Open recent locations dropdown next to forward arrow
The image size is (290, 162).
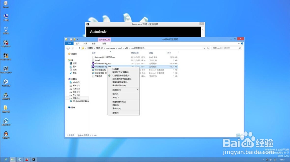[76, 48]
